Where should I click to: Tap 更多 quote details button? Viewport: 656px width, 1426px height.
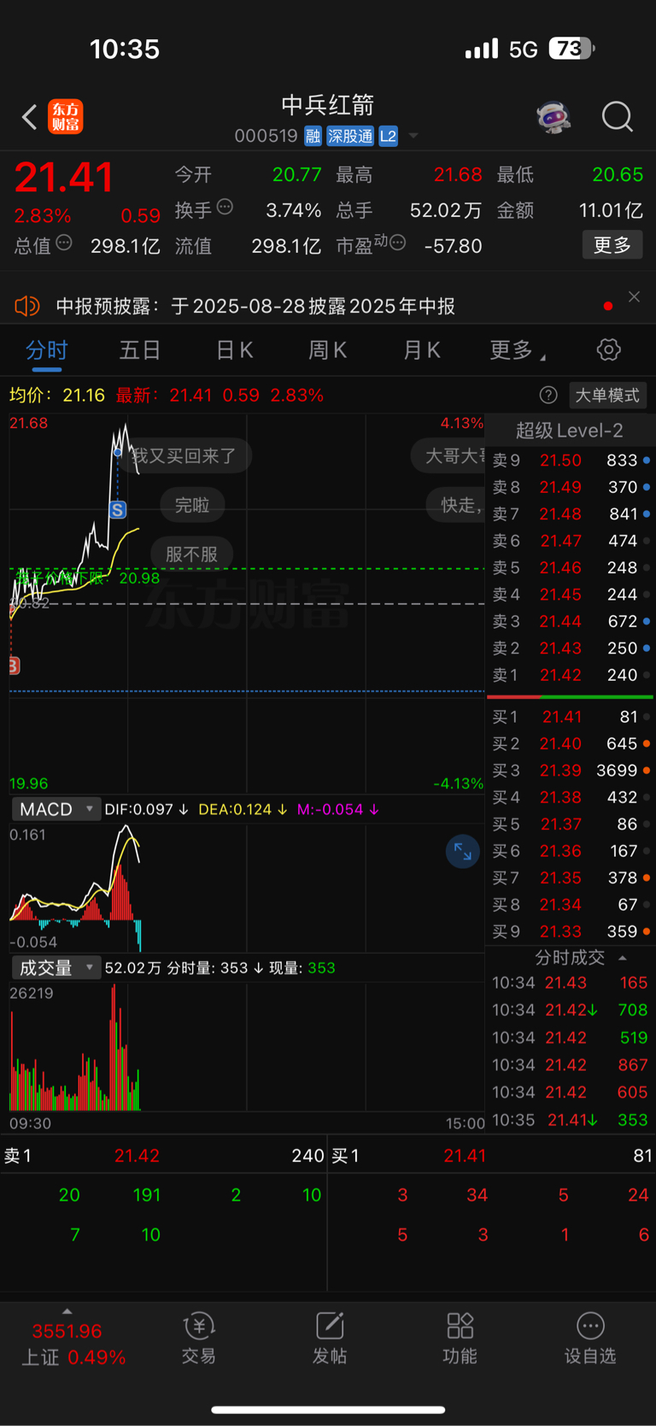[612, 245]
